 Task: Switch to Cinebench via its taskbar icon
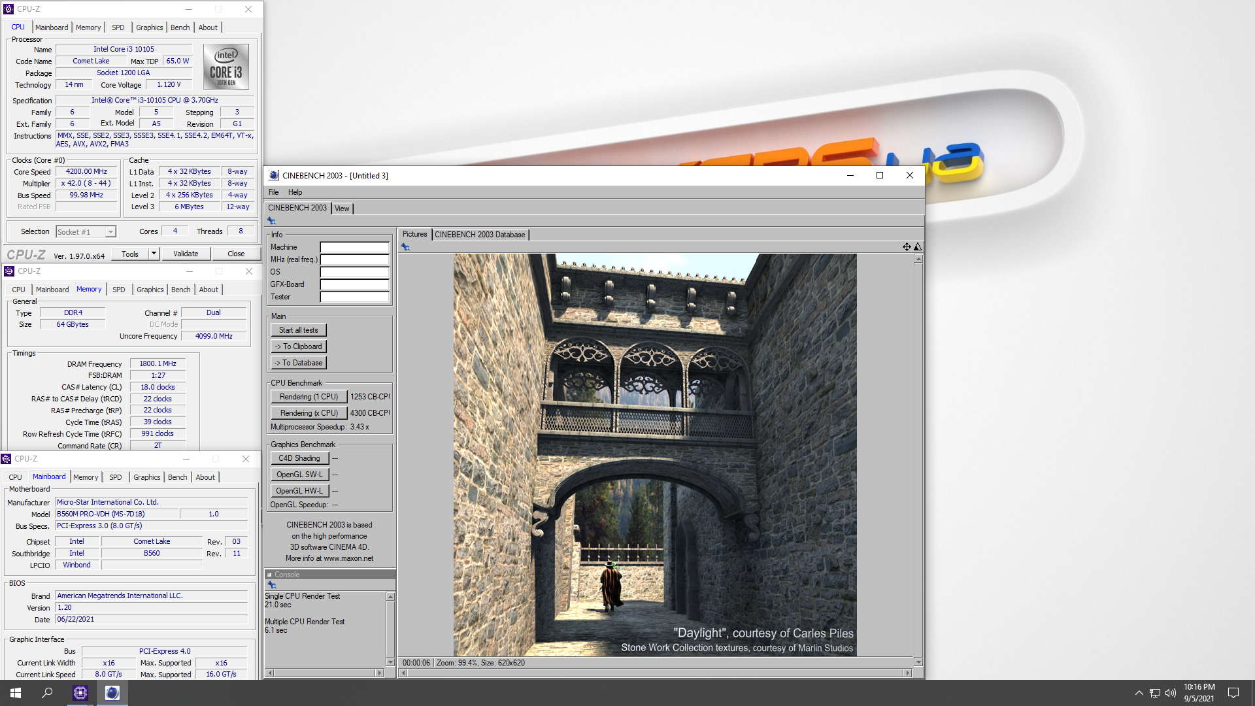point(112,693)
